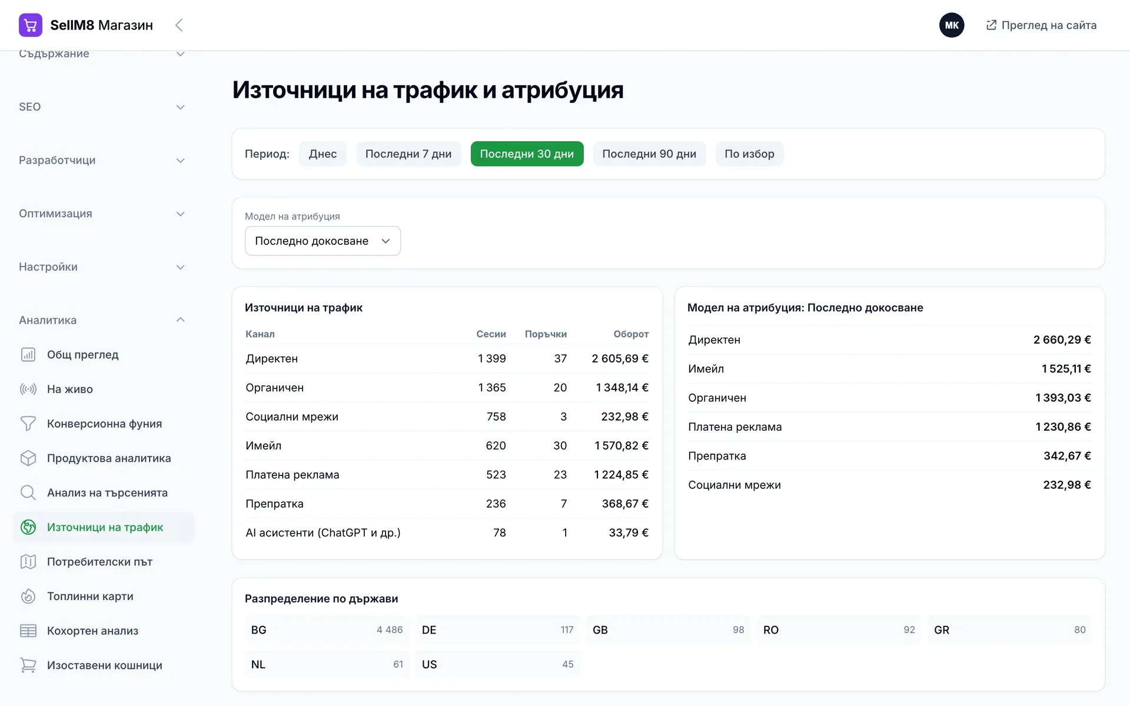The width and height of the screenshot is (1130, 706).
Task: Click the Сесии column header
Action: click(x=491, y=334)
